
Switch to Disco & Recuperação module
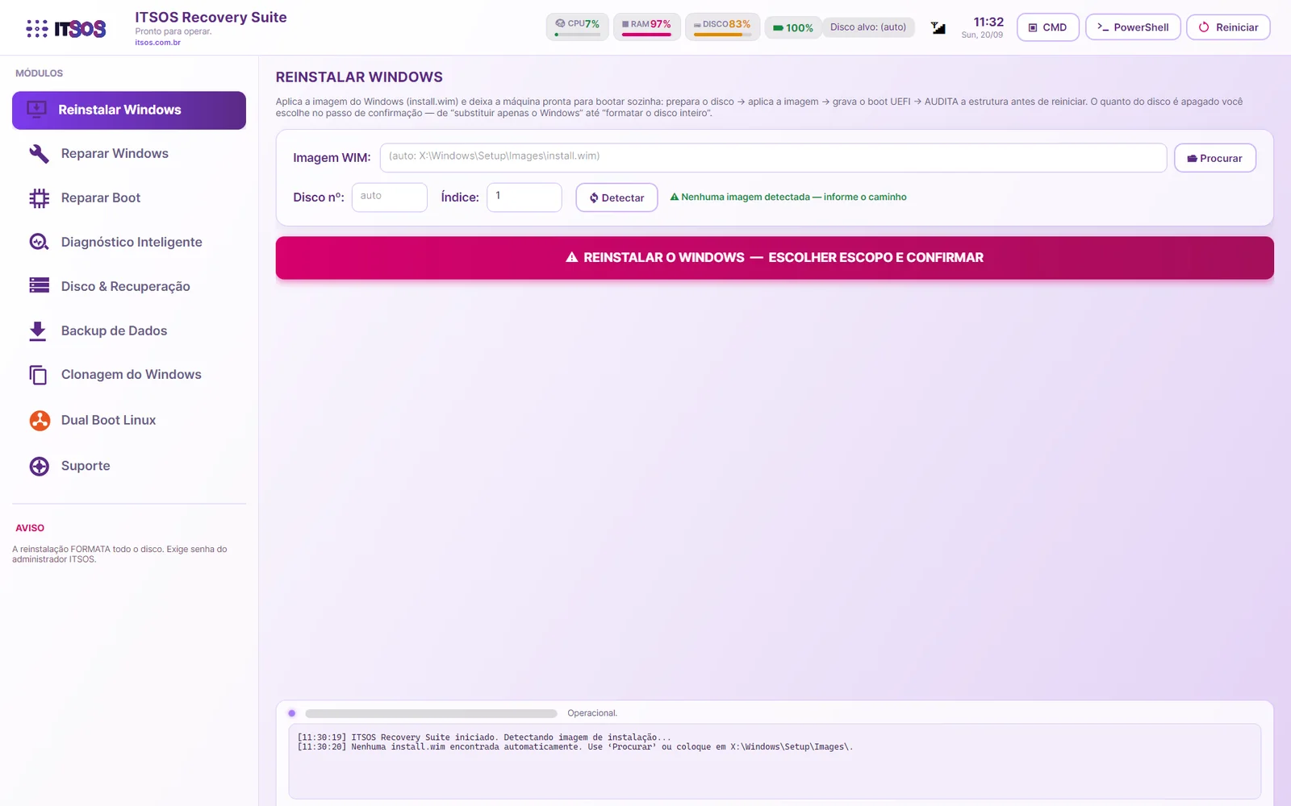[x=129, y=286]
